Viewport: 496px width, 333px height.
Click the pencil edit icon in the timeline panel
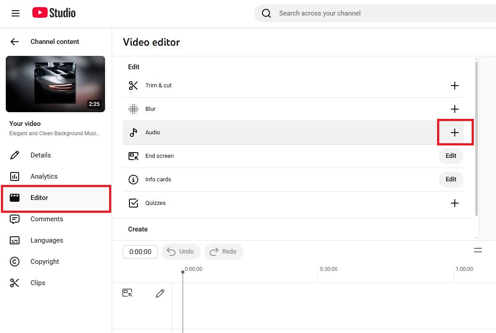coord(160,293)
